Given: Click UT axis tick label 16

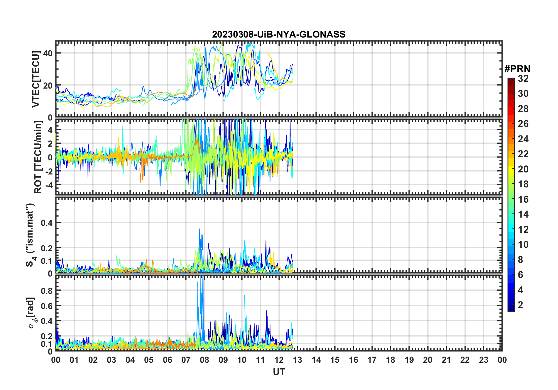Looking at the screenshot, I should coord(354,360).
